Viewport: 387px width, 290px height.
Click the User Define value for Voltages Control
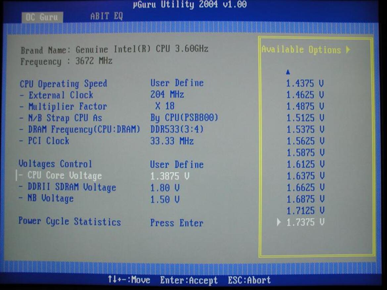tap(177, 164)
